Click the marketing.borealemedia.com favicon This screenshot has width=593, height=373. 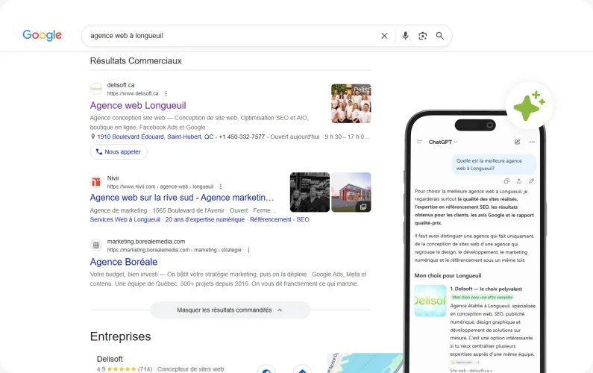click(x=96, y=245)
